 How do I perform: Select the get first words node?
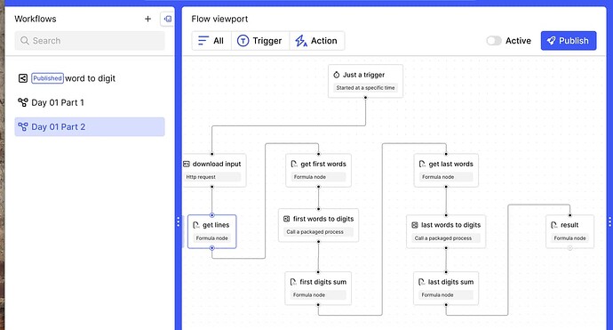pyautogui.click(x=318, y=170)
